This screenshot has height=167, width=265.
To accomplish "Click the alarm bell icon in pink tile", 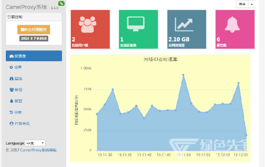I will (233, 25).
